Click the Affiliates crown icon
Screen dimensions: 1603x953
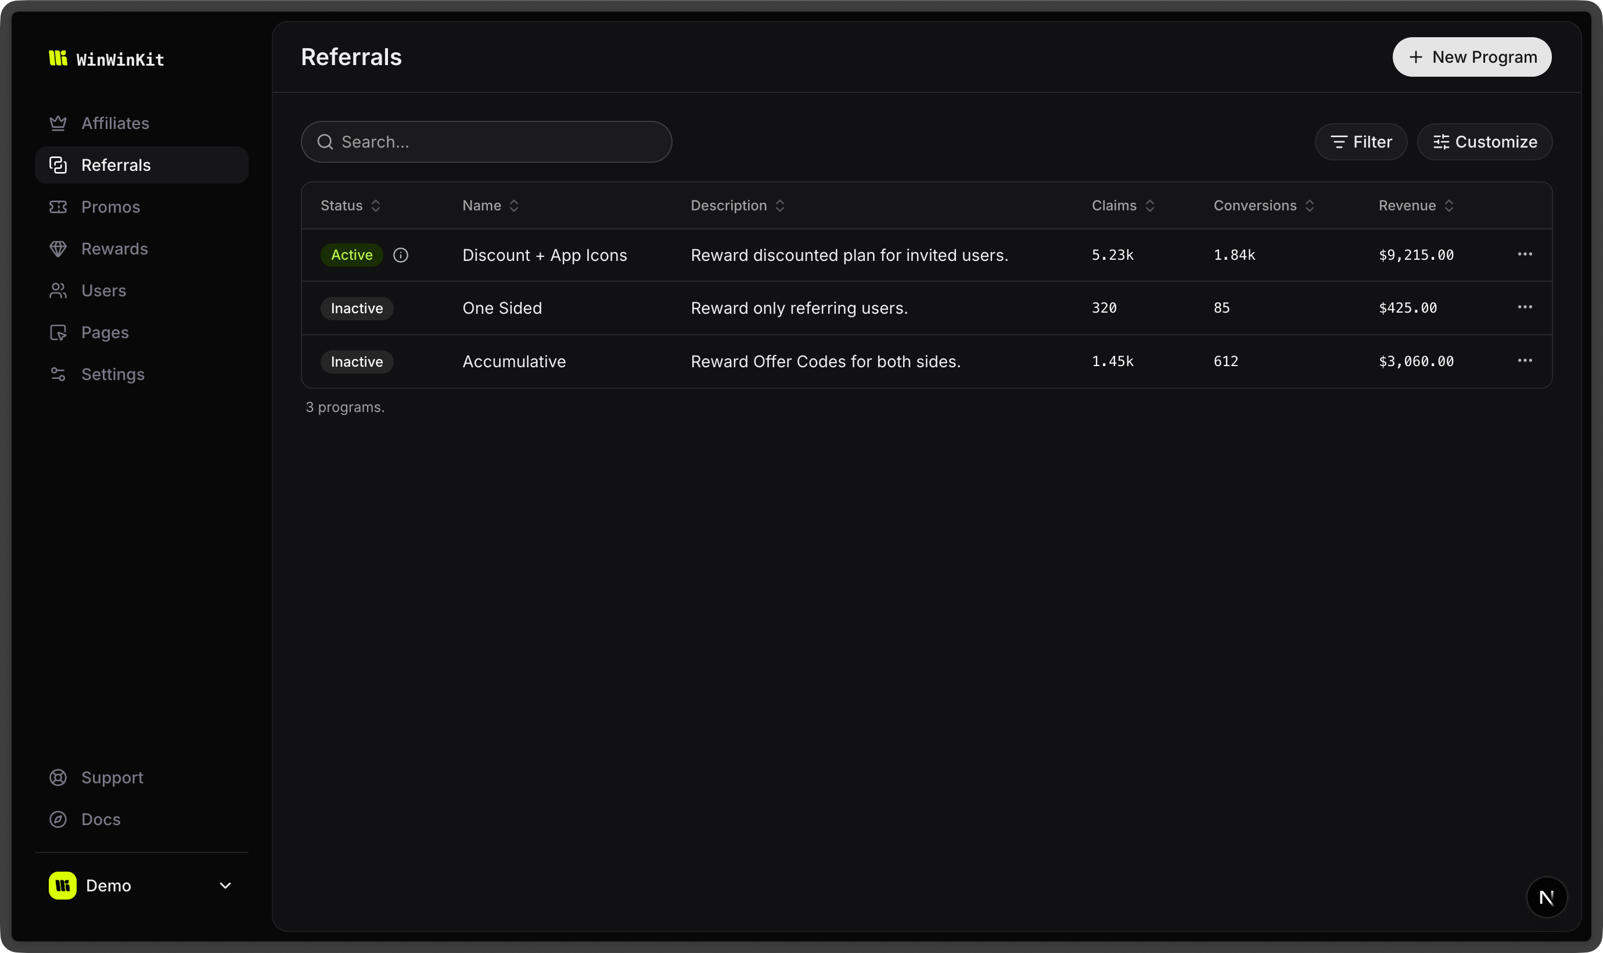click(59, 123)
